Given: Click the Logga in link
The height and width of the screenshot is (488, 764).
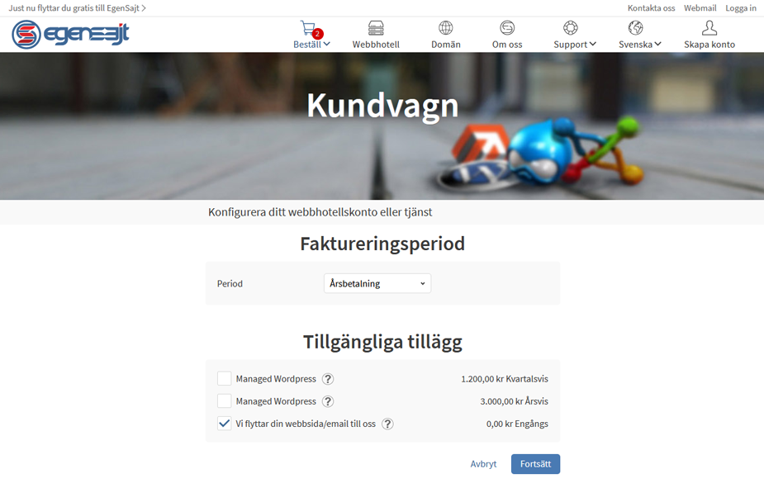Looking at the screenshot, I should [x=741, y=8].
